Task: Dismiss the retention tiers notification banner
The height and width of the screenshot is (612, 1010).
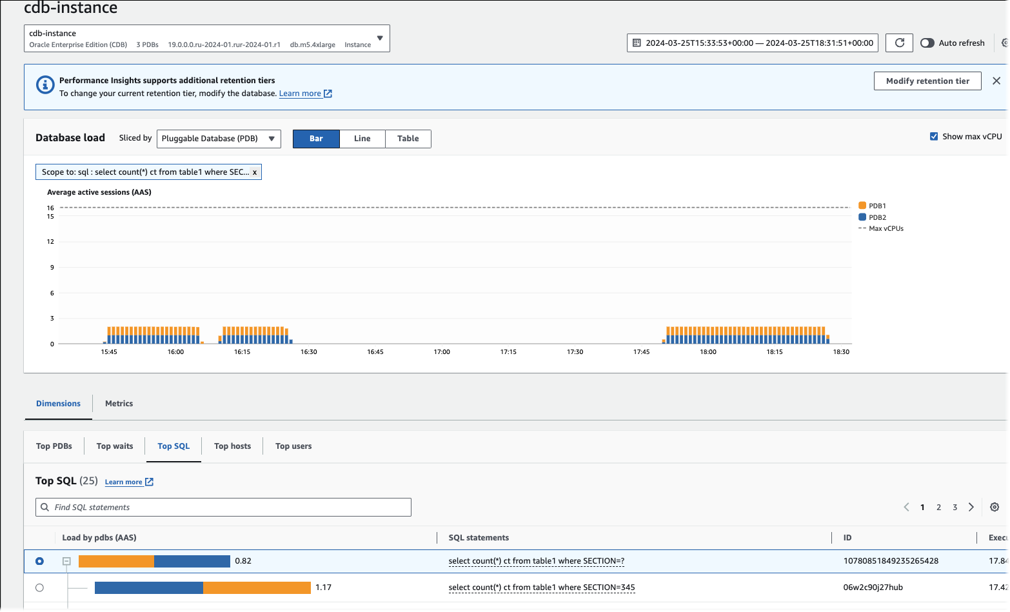Action: [x=996, y=81]
